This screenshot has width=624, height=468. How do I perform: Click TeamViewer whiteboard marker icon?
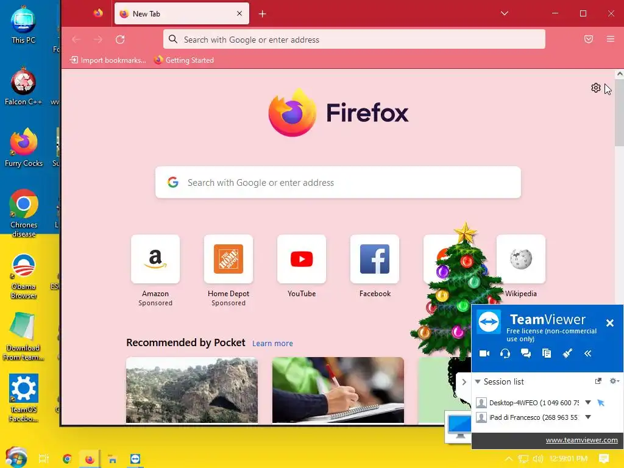point(567,353)
